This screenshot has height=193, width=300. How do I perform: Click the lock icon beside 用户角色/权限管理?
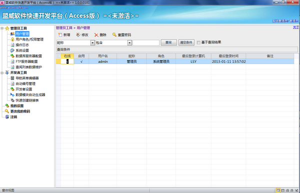point(12,39)
